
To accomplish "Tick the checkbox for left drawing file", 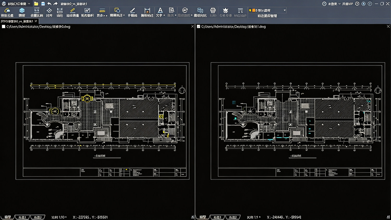I will tap(4, 26).
